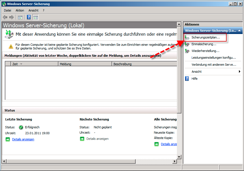Click the Neueste Kopie label
244x171 pixels.
coord(164,133)
